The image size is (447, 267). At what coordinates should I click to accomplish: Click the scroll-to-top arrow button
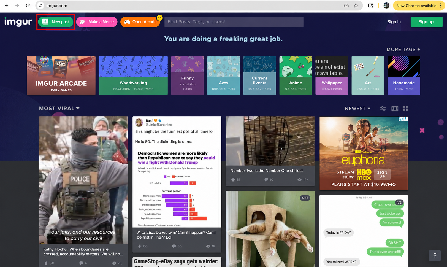435,256
